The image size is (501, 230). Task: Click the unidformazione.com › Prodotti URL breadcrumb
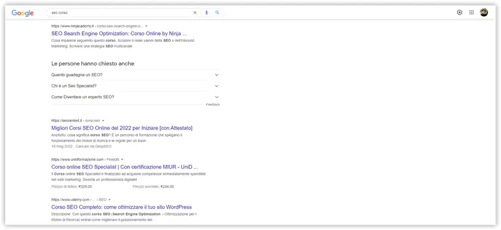[85, 159]
